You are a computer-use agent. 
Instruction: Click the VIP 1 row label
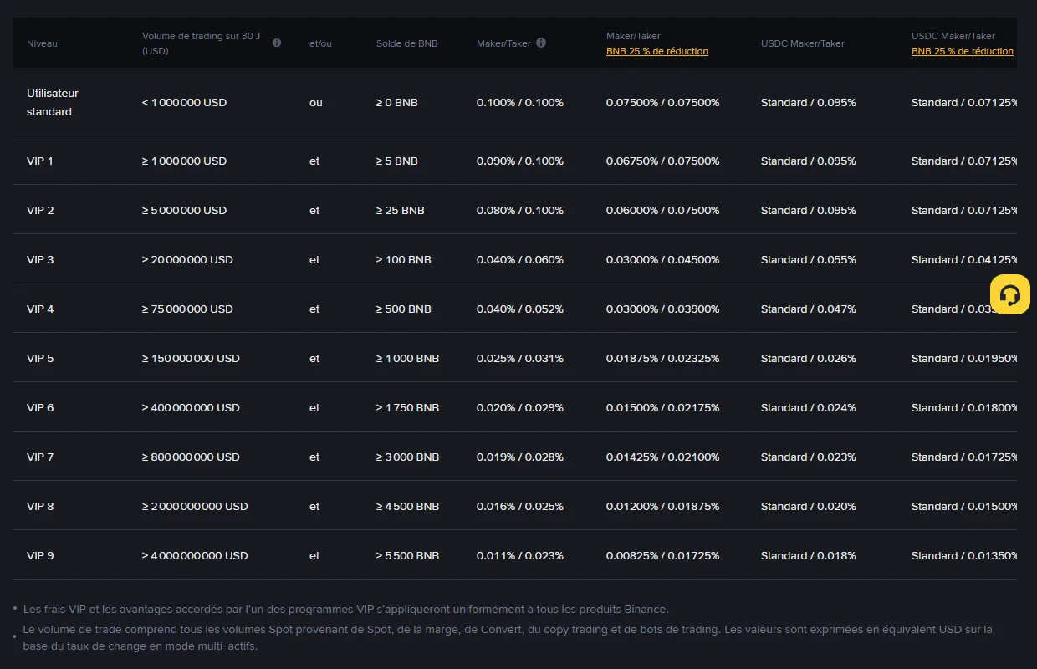click(40, 161)
